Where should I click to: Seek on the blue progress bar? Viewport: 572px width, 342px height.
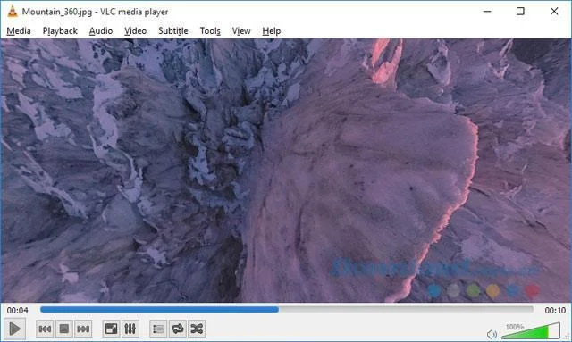[x=286, y=310]
